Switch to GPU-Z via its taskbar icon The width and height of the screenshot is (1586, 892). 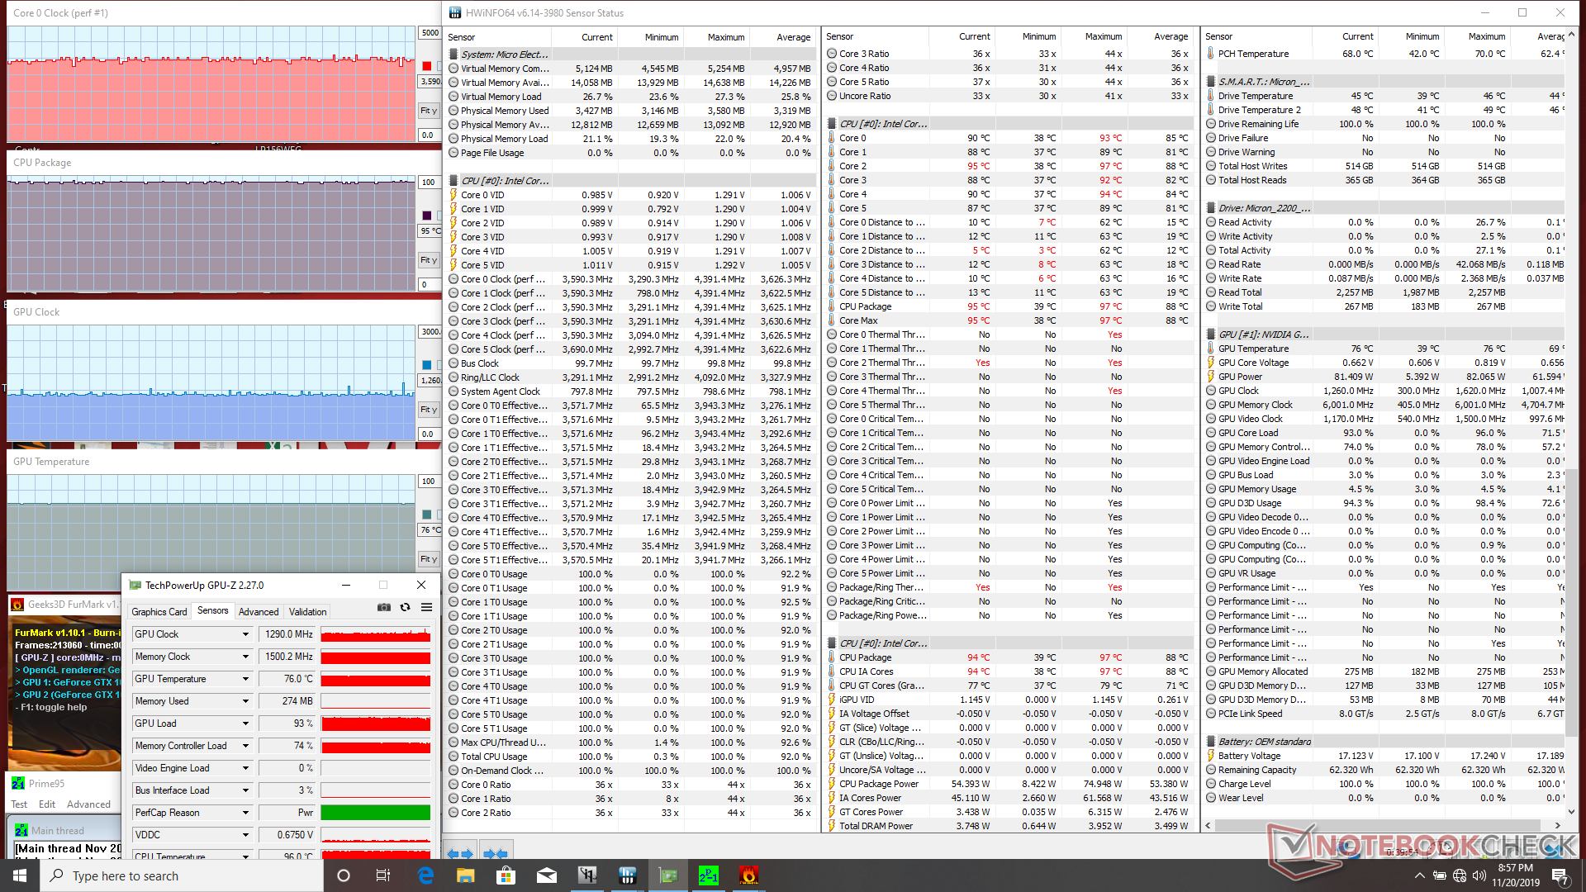(x=668, y=875)
